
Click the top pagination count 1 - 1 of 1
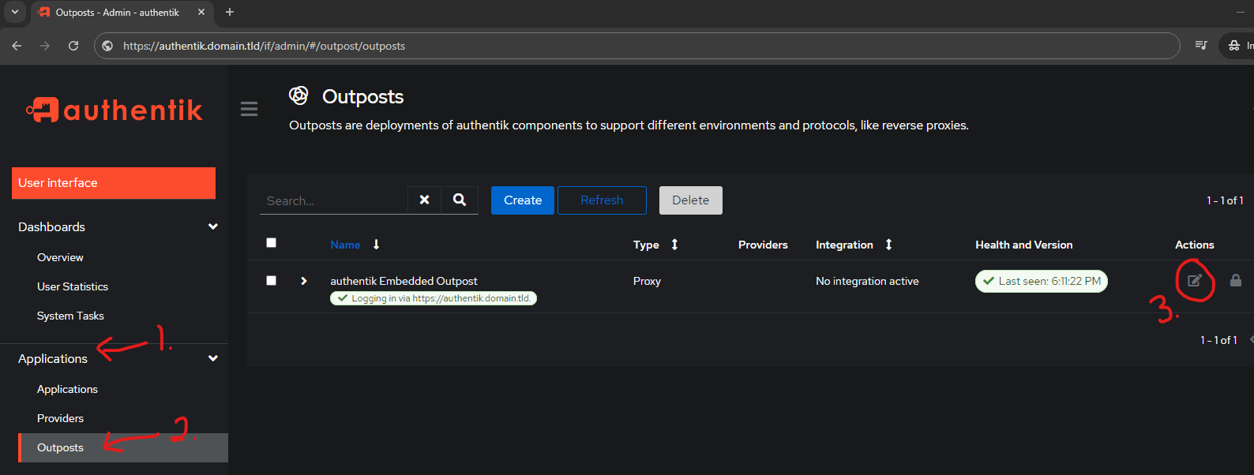tap(1225, 200)
